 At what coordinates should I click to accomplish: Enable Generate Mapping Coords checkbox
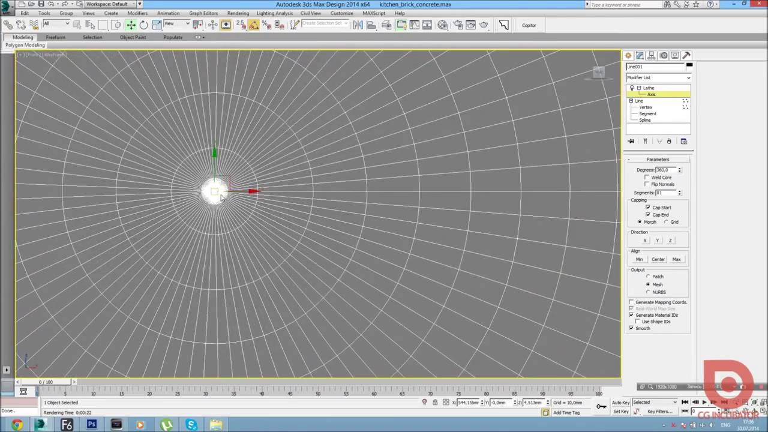(631, 302)
